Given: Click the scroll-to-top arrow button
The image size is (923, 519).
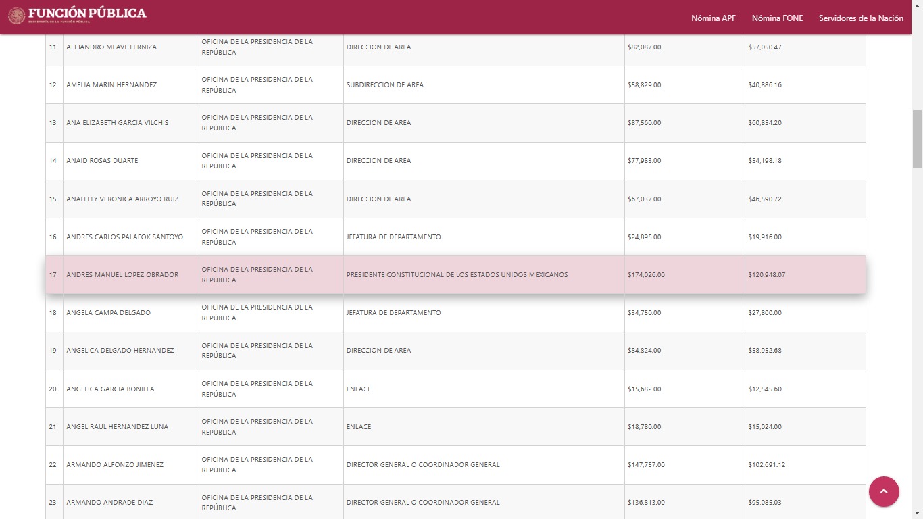Looking at the screenshot, I should (884, 491).
